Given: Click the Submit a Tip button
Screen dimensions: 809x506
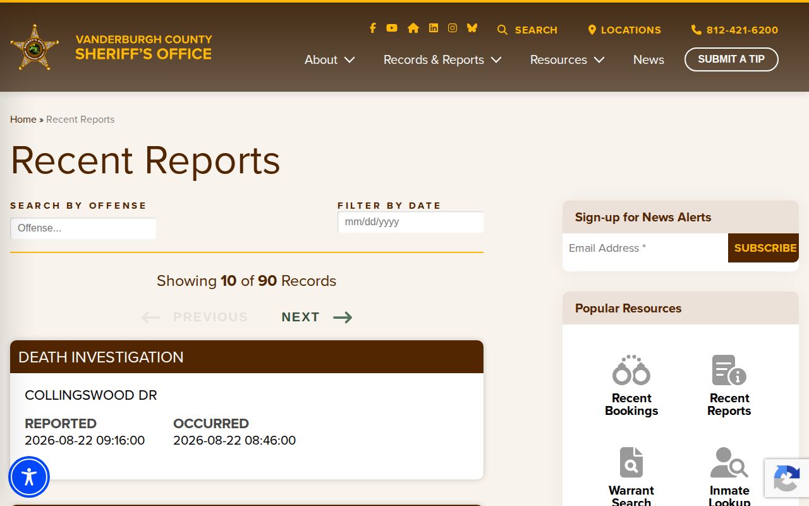Looking at the screenshot, I should coord(731,59).
